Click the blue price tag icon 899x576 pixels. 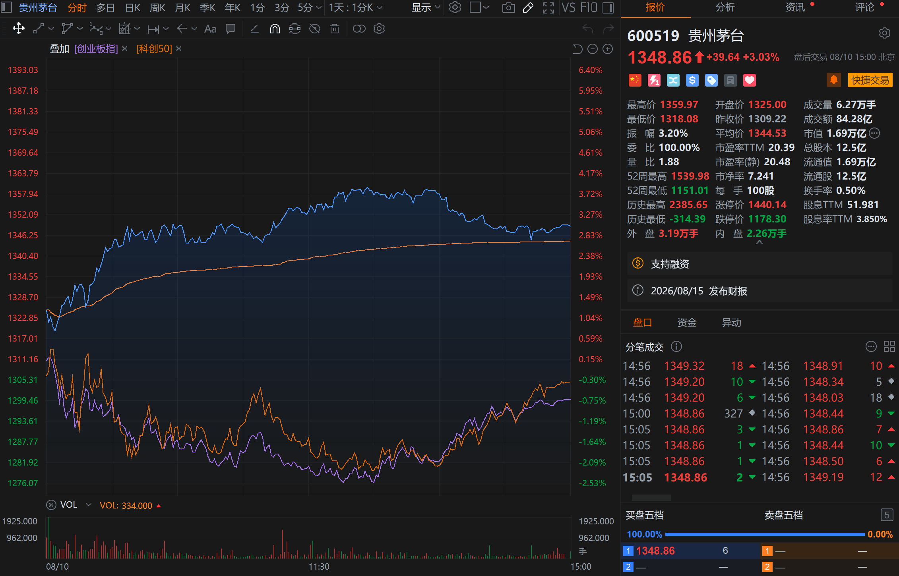(711, 80)
